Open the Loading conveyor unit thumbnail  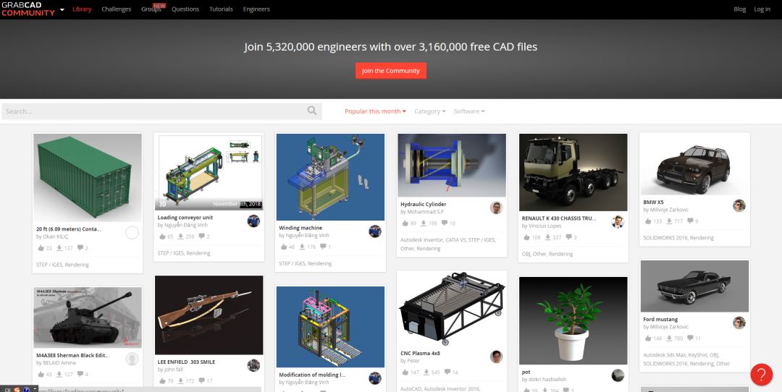[209, 172]
